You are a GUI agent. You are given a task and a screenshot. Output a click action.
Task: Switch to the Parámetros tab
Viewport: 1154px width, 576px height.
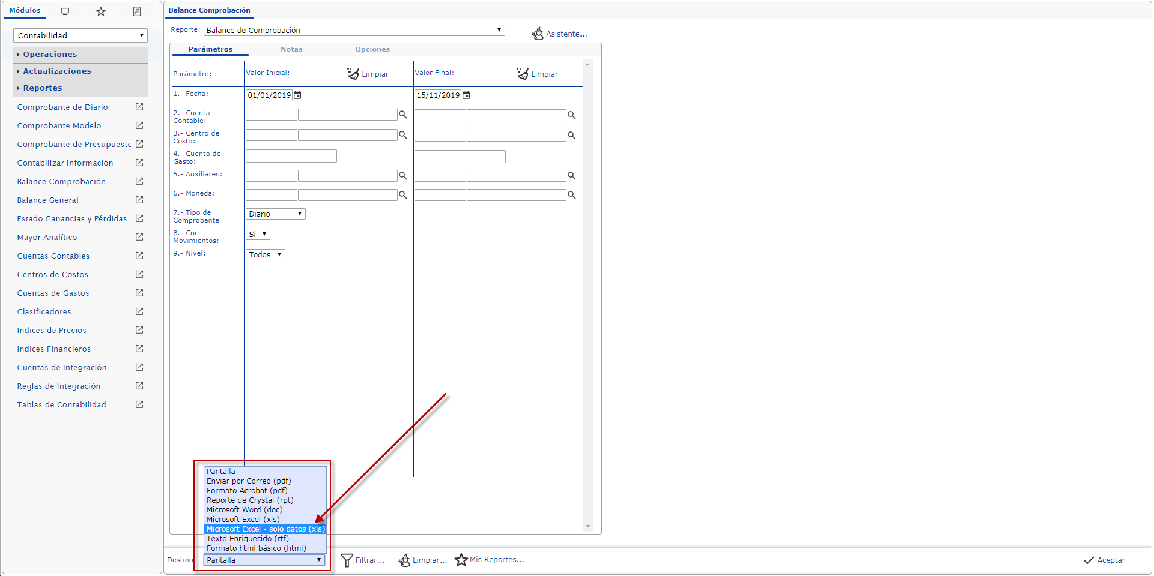(210, 49)
